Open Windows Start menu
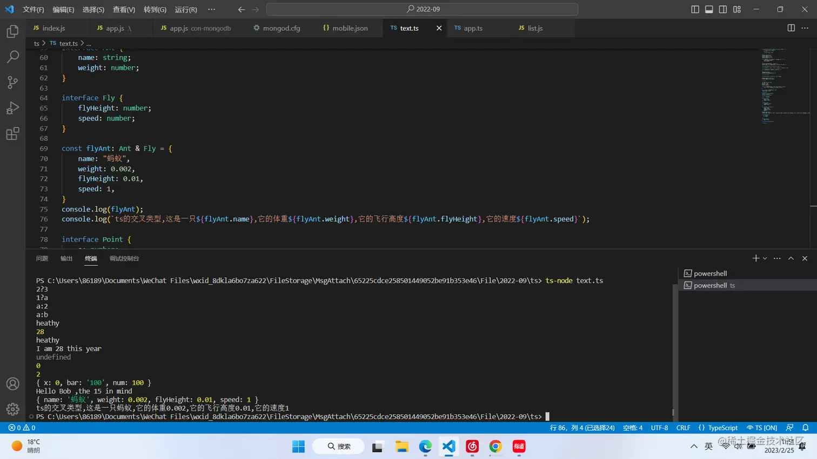 298,447
